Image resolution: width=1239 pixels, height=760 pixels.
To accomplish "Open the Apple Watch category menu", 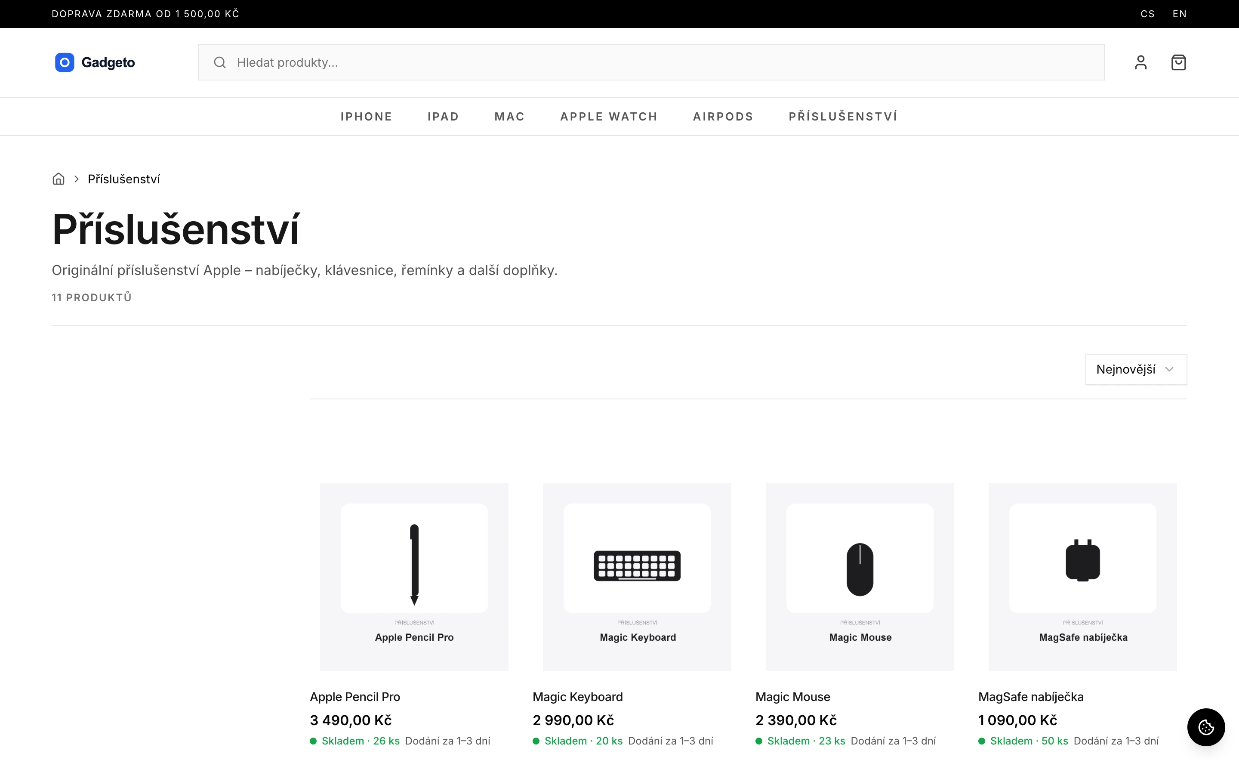I will coord(609,117).
